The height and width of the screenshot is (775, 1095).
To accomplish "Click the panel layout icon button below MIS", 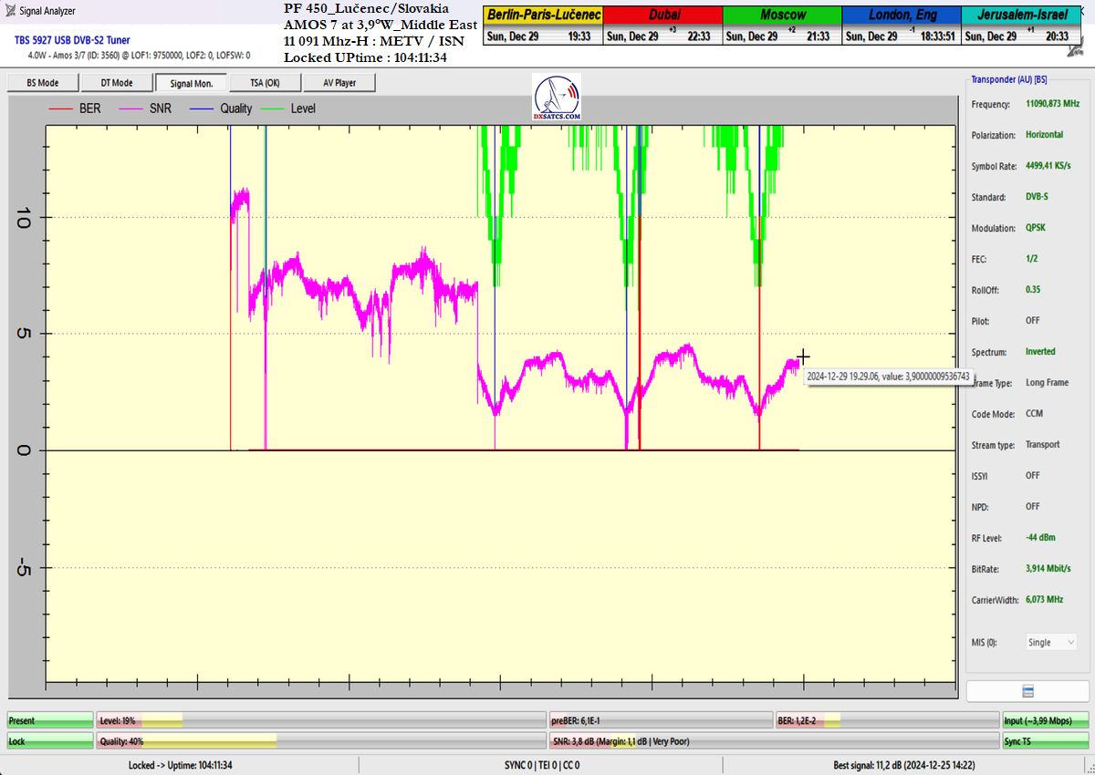I will (x=1027, y=691).
